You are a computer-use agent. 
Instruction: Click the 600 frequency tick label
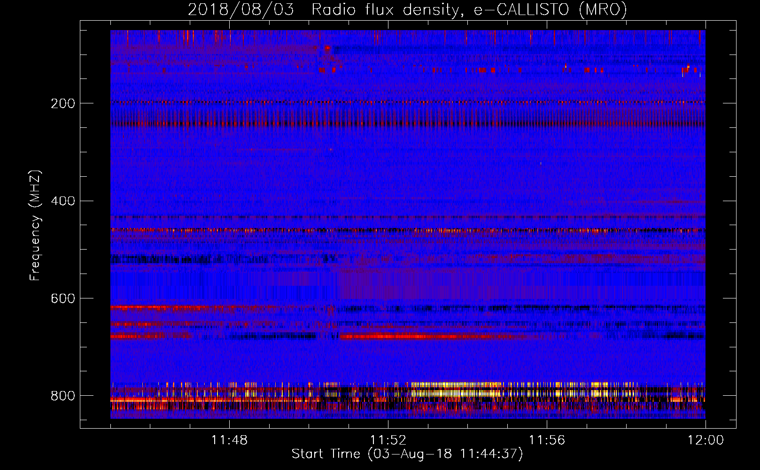[63, 299]
